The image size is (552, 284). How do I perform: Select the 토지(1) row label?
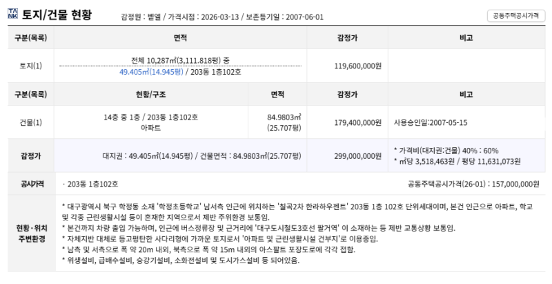tap(30, 66)
